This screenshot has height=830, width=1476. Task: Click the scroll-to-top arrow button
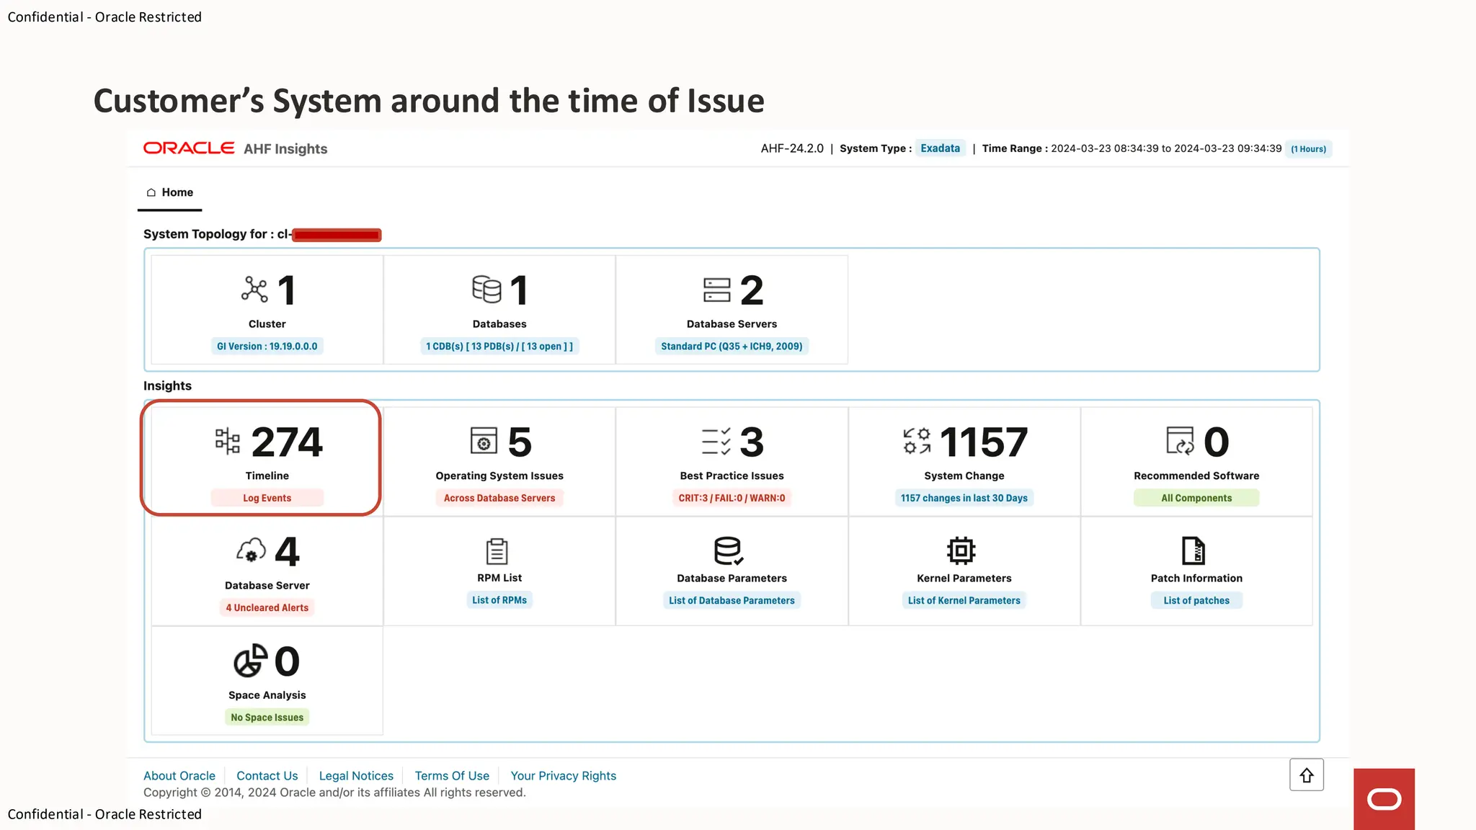1307,775
